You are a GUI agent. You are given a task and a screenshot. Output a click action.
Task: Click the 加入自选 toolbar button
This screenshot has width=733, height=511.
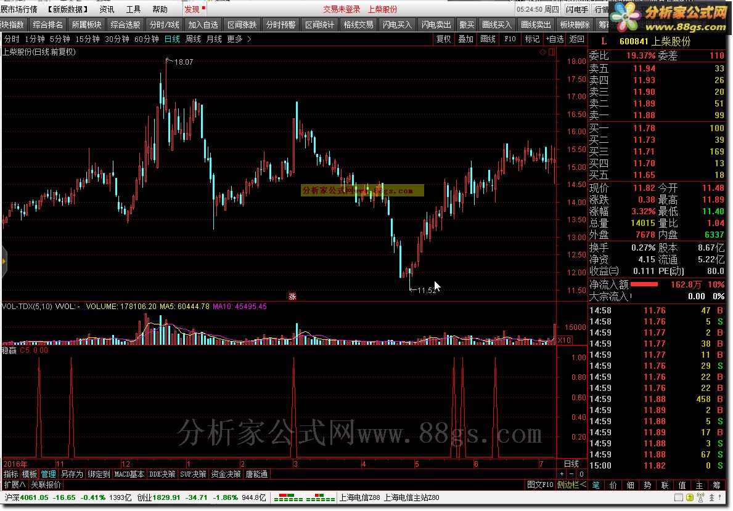pyautogui.click(x=203, y=25)
